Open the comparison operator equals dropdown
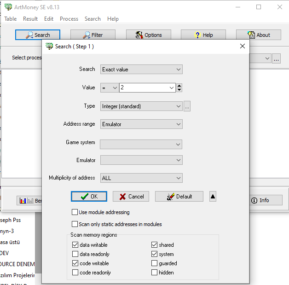 point(110,87)
